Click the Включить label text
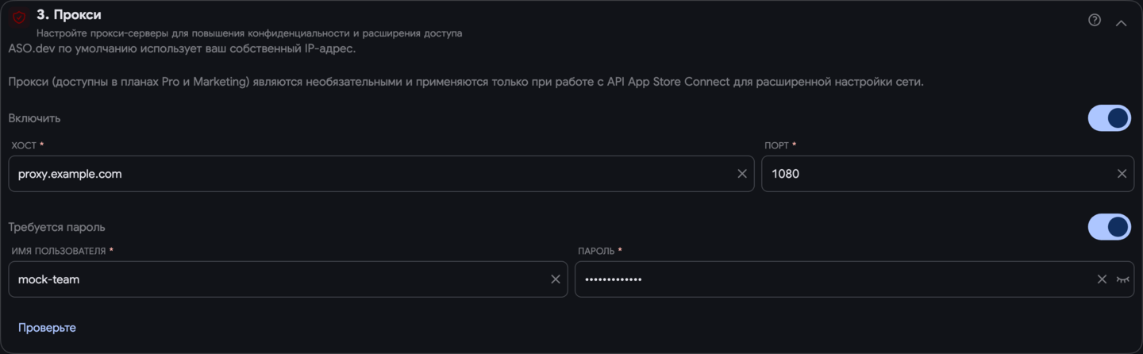This screenshot has width=1143, height=354. coord(34,118)
